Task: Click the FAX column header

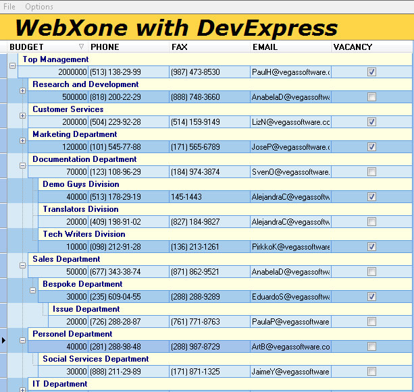Action: click(209, 47)
